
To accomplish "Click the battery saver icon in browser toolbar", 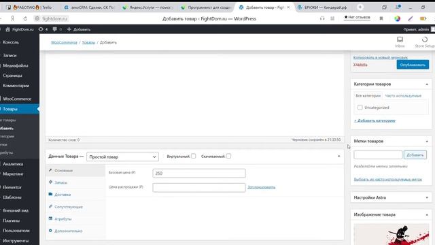I will 423,18.
